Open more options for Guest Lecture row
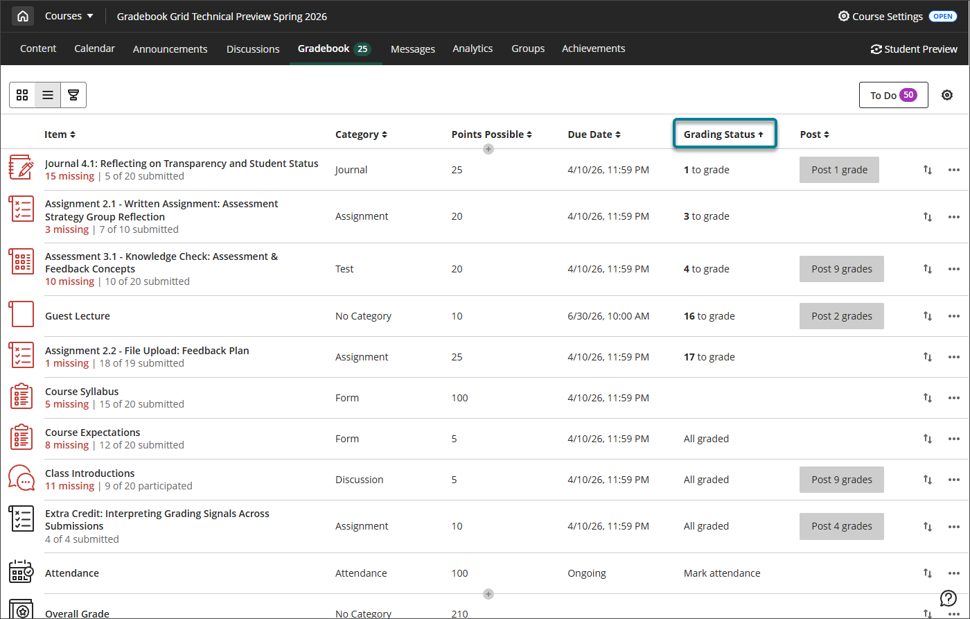The width and height of the screenshot is (970, 619). click(954, 316)
